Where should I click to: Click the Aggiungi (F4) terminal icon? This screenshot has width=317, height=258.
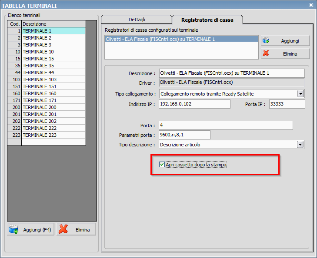tap(13, 229)
